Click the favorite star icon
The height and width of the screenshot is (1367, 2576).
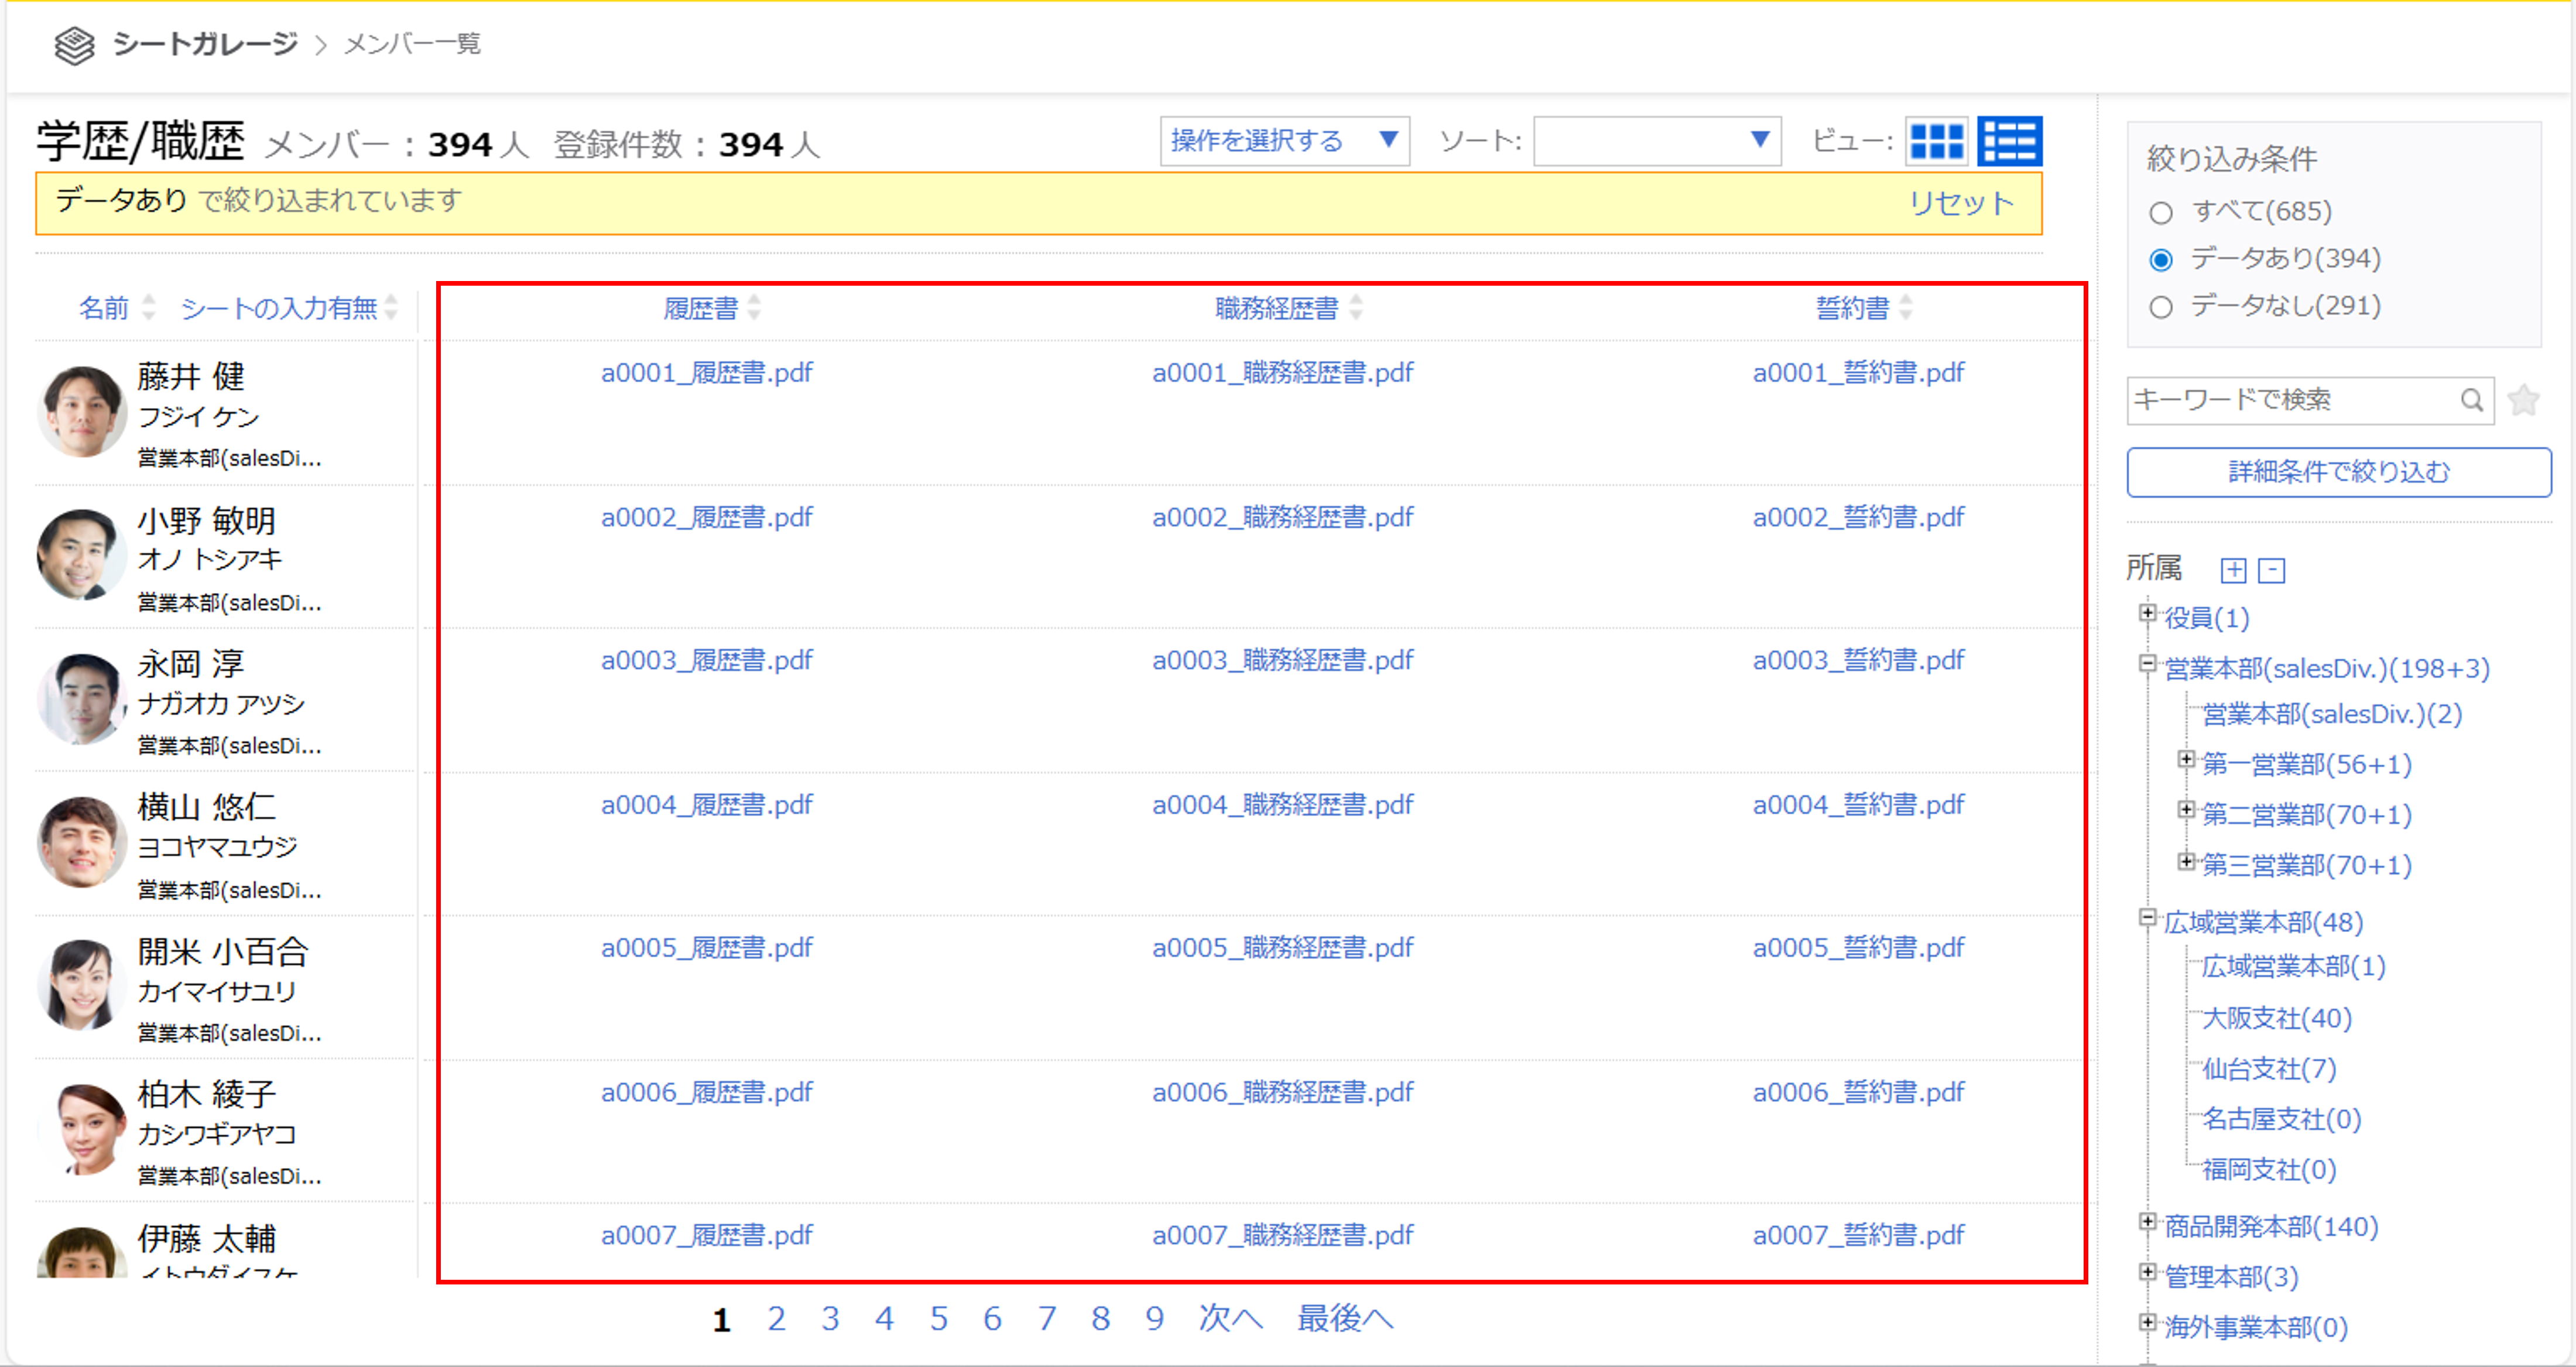pyautogui.click(x=2524, y=400)
